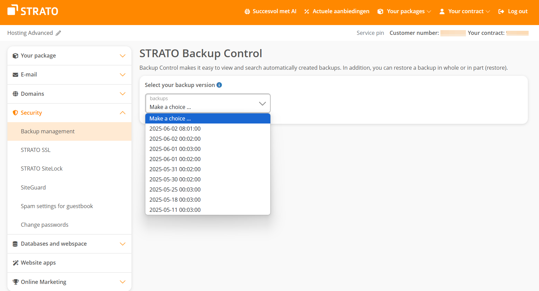This screenshot has width=539, height=291.
Task: Open the backup version info icon
Action: click(x=219, y=85)
